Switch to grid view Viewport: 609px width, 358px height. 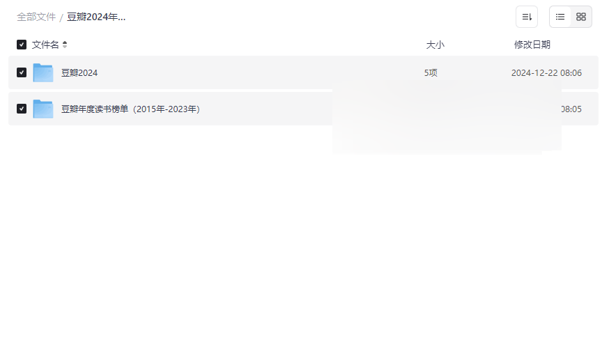[581, 17]
